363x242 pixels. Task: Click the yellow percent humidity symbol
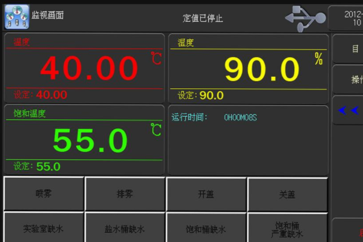(318, 59)
